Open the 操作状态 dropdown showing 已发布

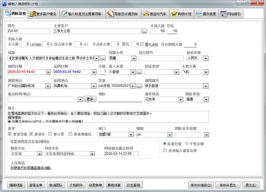pyautogui.click(x=181, y=100)
